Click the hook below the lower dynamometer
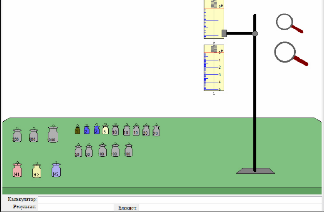 214,94
